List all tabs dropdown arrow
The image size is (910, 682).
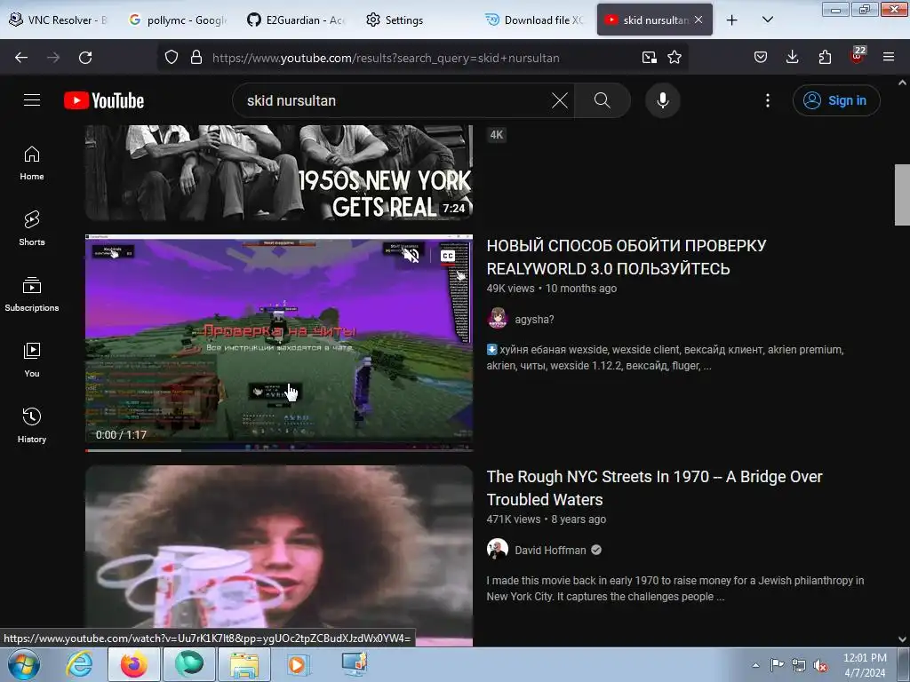(767, 20)
